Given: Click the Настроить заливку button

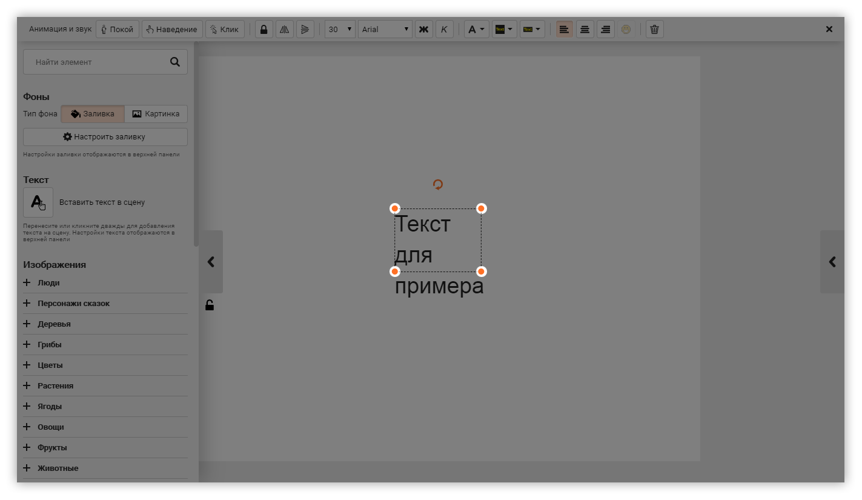Looking at the screenshot, I should pyautogui.click(x=105, y=137).
